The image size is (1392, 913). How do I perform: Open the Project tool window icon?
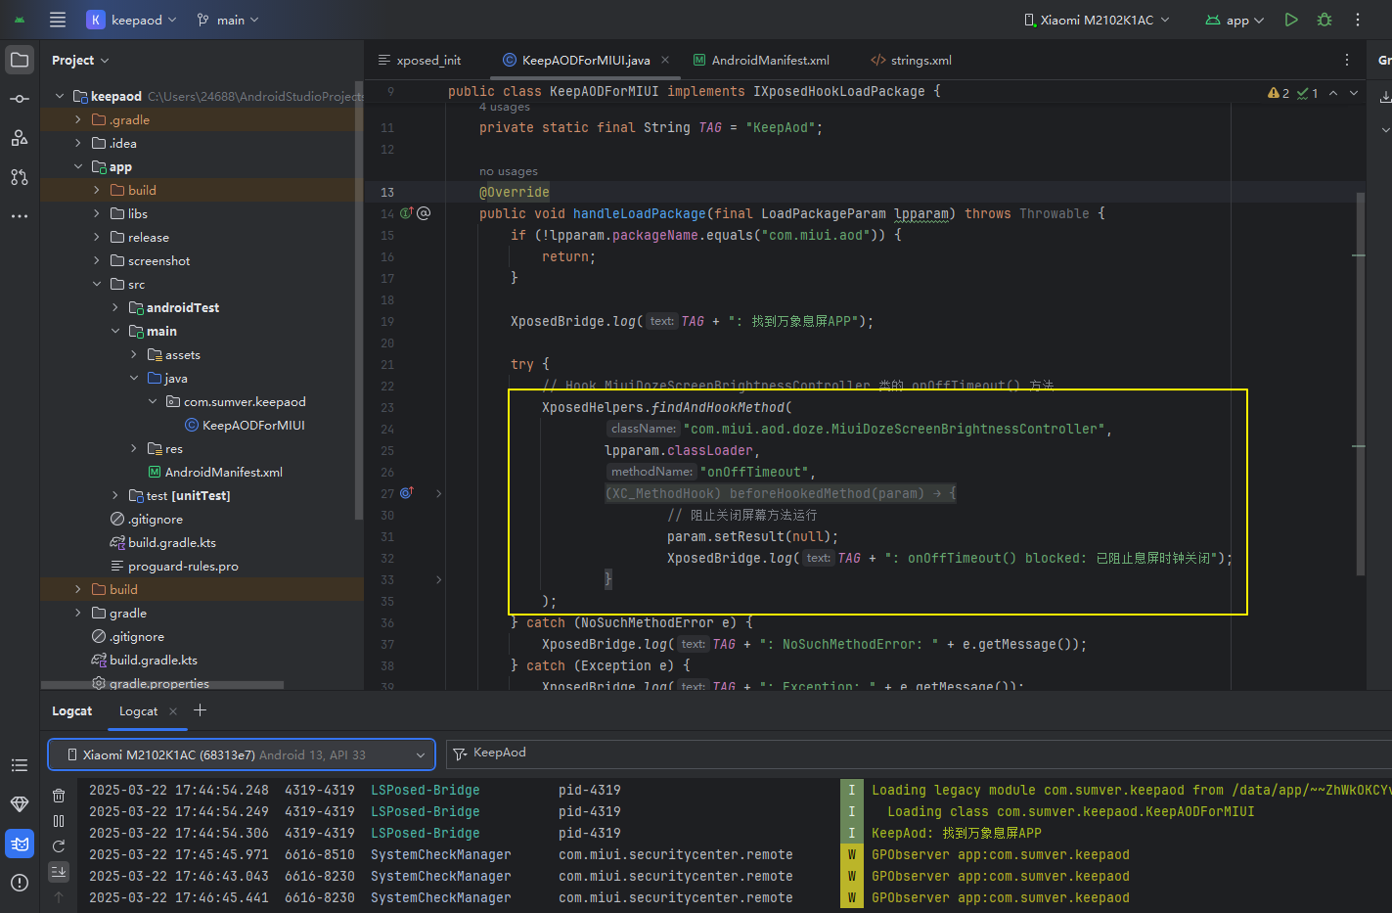[20, 60]
